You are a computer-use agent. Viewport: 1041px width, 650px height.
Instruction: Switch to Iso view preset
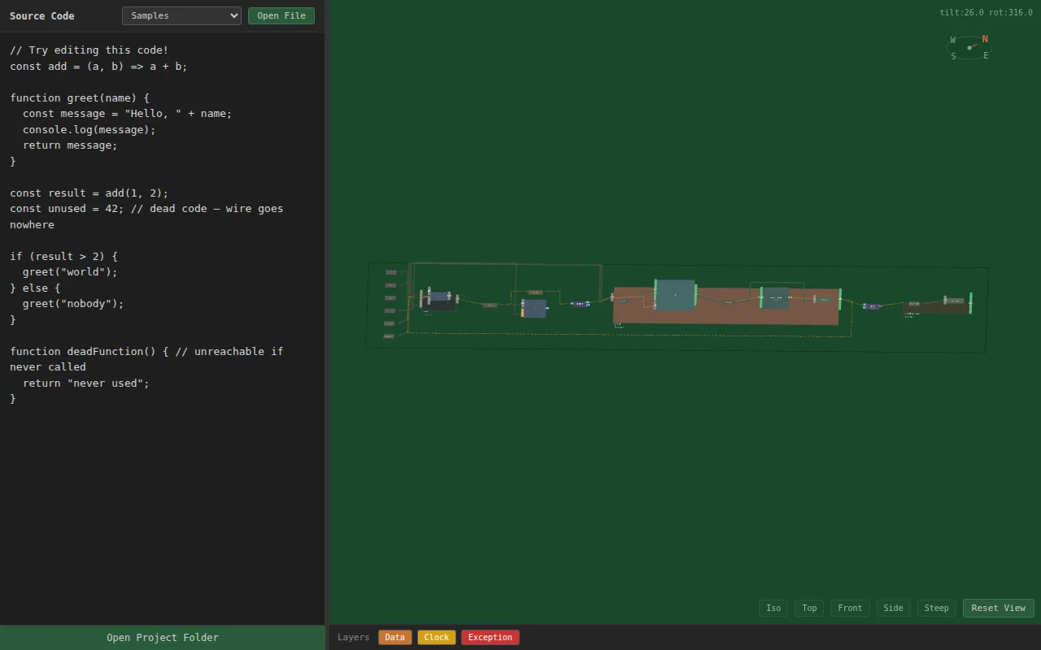click(x=773, y=608)
